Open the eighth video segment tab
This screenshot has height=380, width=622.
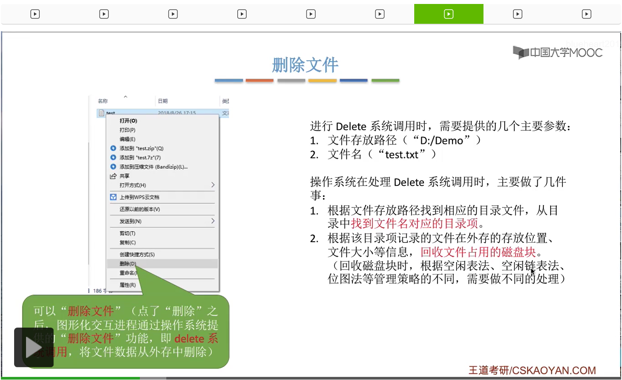517,14
